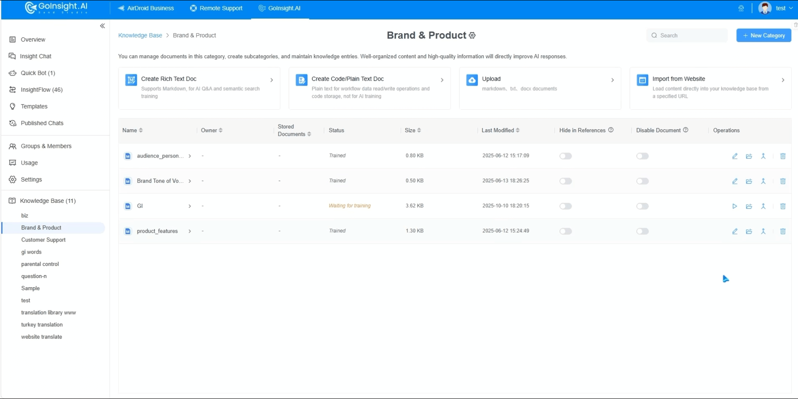
Task: Select the Customer Support category in the sidebar
Action: click(43, 240)
